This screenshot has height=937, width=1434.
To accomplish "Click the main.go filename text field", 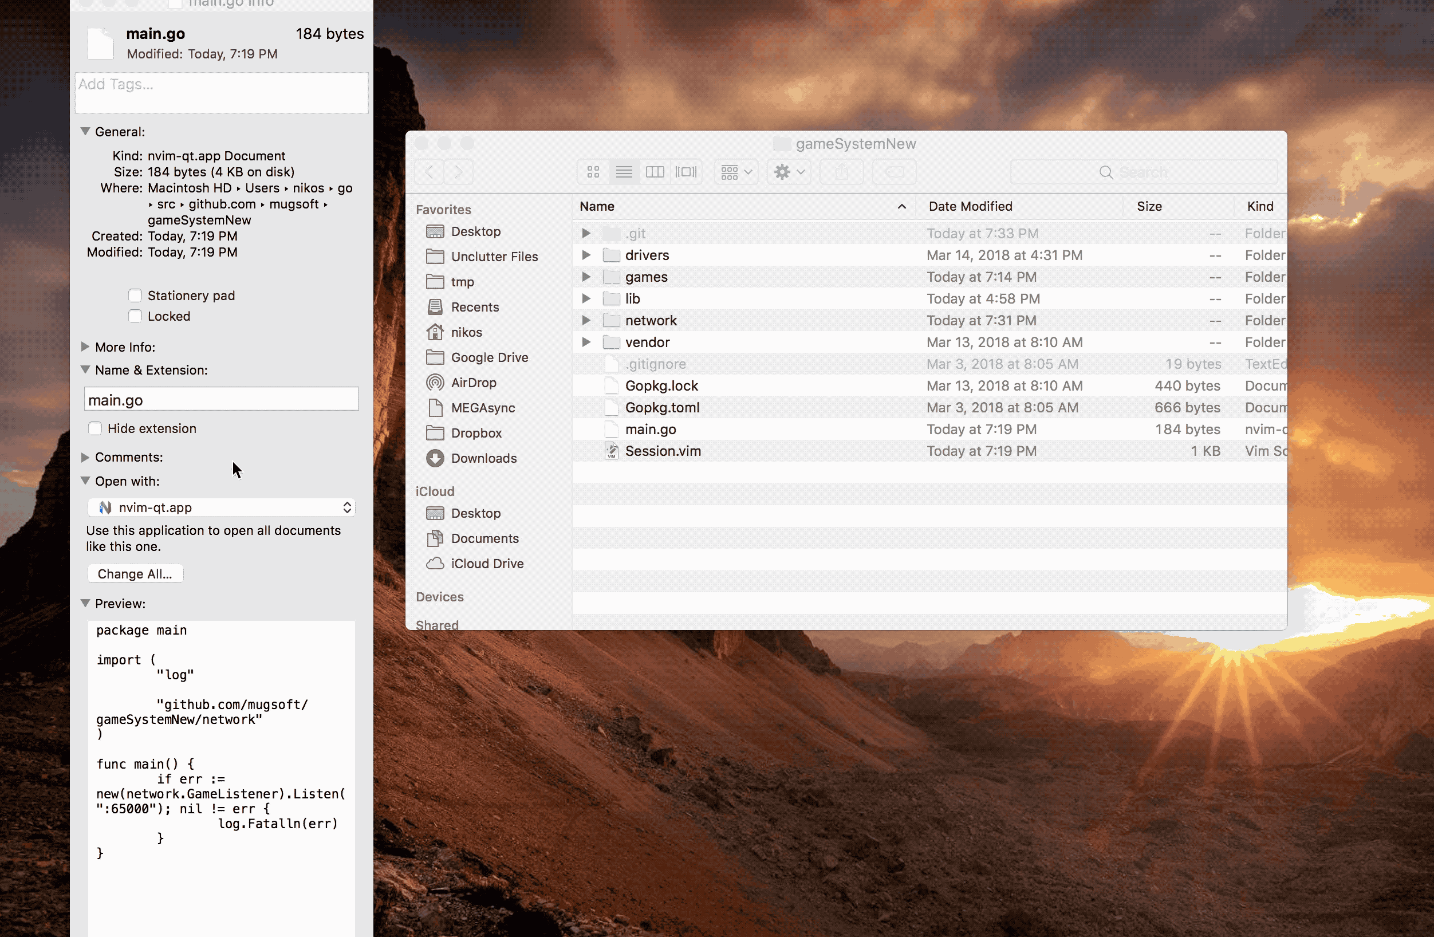I will (x=221, y=400).
